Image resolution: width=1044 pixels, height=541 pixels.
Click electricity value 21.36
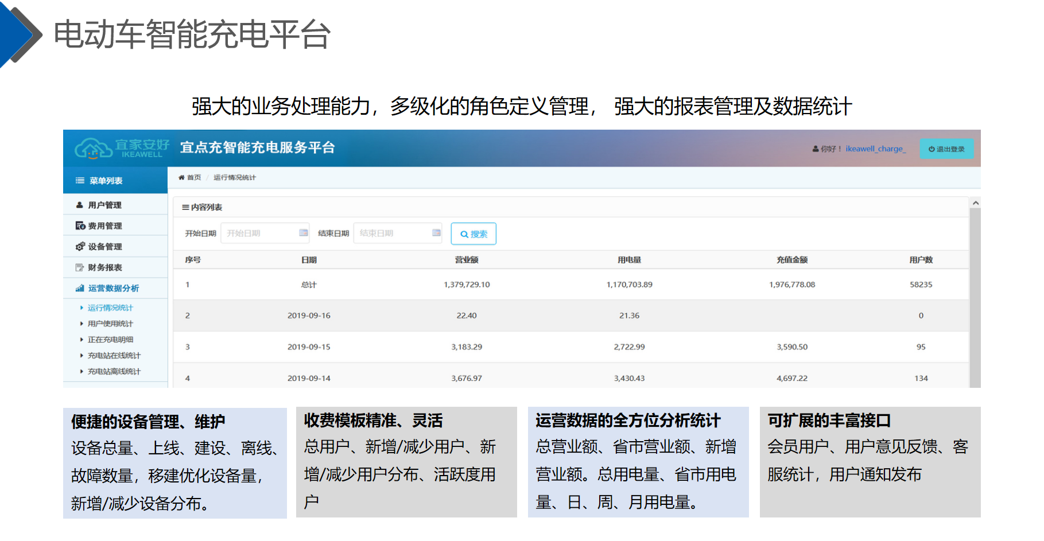pos(629,316)
